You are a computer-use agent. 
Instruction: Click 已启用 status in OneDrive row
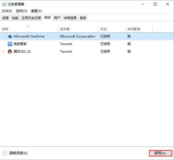coord(105,36)
